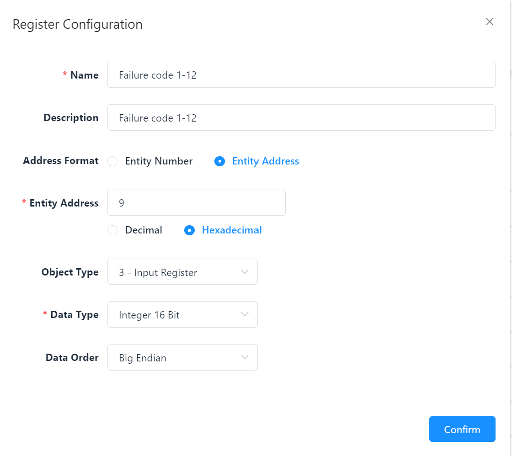Focus the Description text input field
The width and height of the screenshot is (512, 456).
[301, 118]
